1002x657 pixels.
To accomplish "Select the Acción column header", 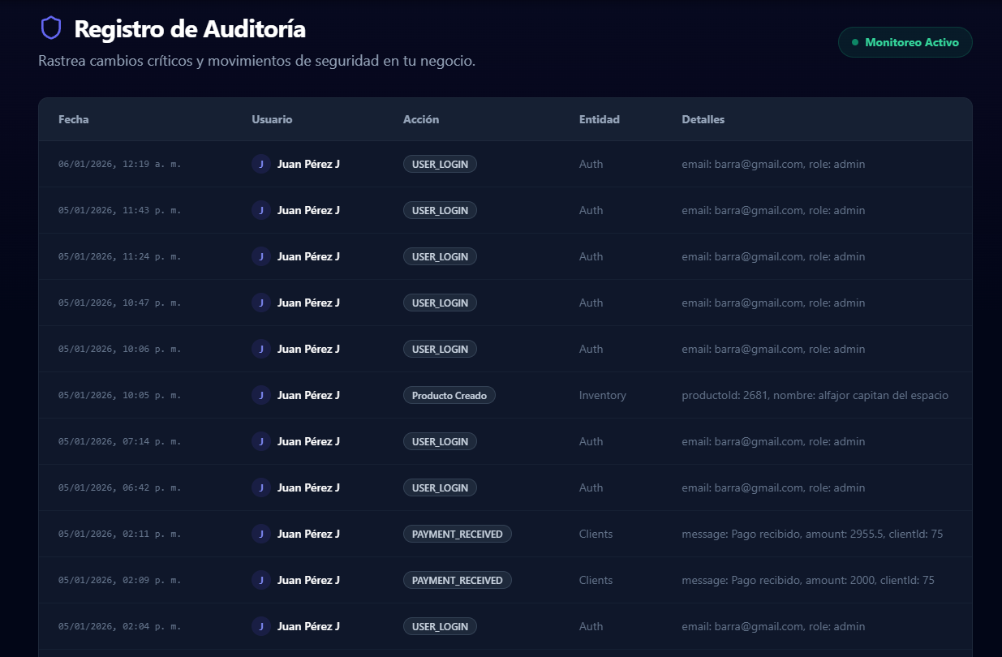I will pyautogui.click(x=421, y=119).
